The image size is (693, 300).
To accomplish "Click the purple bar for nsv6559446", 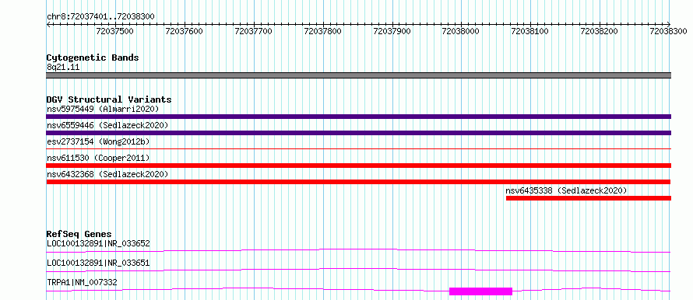I will (358, 133).
